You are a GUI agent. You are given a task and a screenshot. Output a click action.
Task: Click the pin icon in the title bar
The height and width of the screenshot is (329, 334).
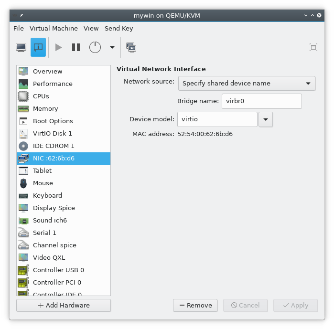pyautogui.click(x=22, y=15)
